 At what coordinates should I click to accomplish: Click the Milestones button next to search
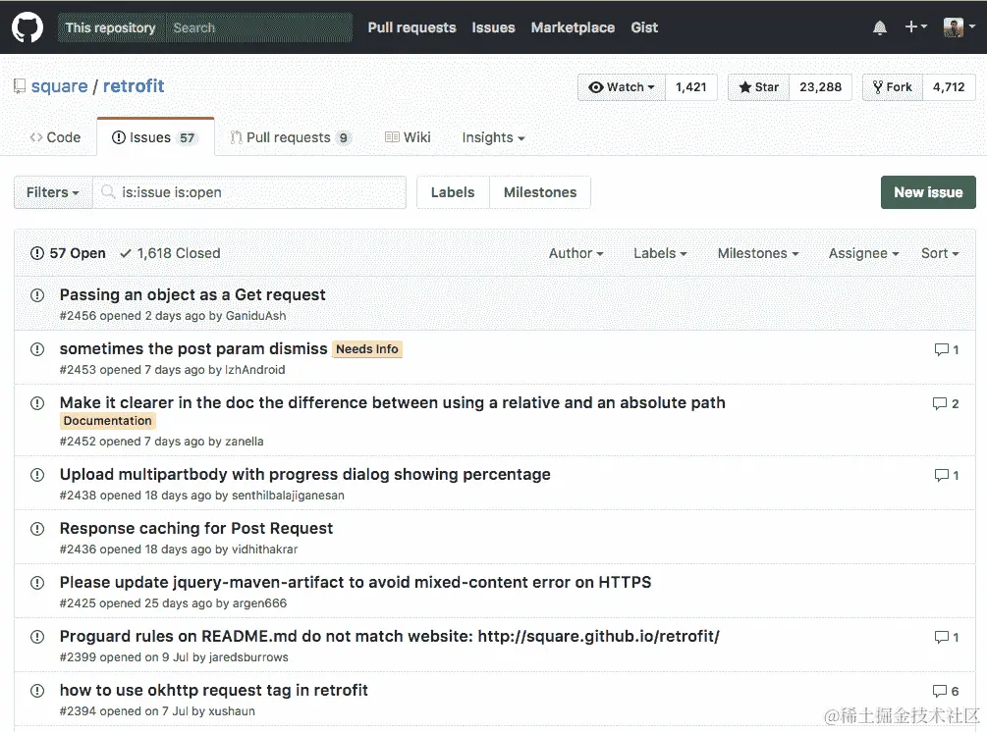tap(540, 192)
